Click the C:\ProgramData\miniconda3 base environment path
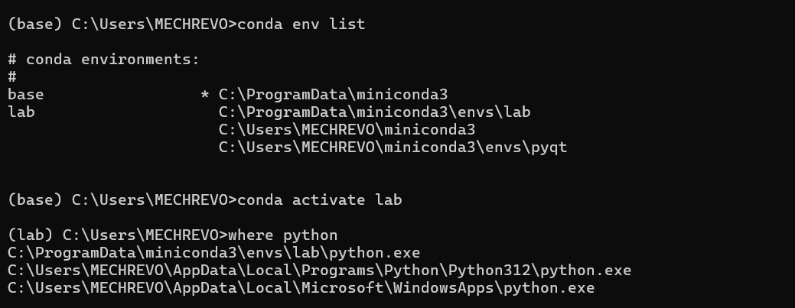 [333, 95]
